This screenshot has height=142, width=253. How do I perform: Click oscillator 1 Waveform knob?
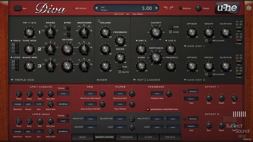[x=84, y=32]
